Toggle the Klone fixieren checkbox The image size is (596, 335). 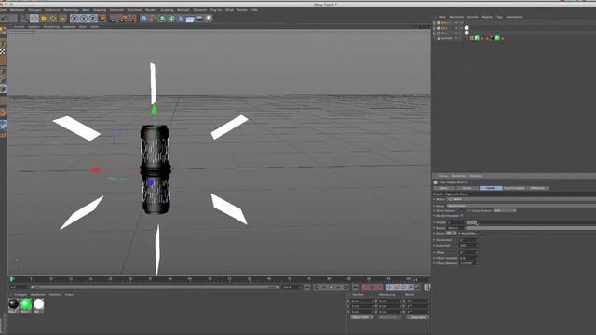[462, 210]
